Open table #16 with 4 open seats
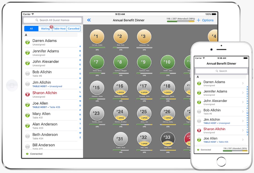Viewport: 254px width, 173px height. pyautogui.click(x=121, y=88)
